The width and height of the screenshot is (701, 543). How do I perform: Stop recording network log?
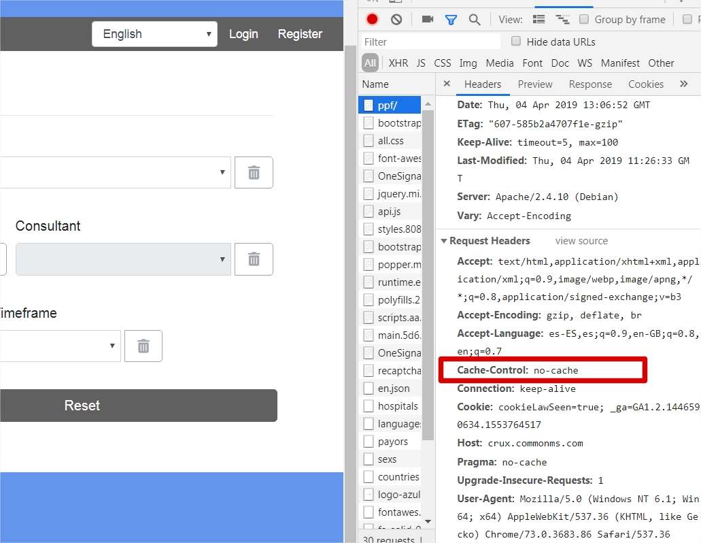[x=372, y=19]
